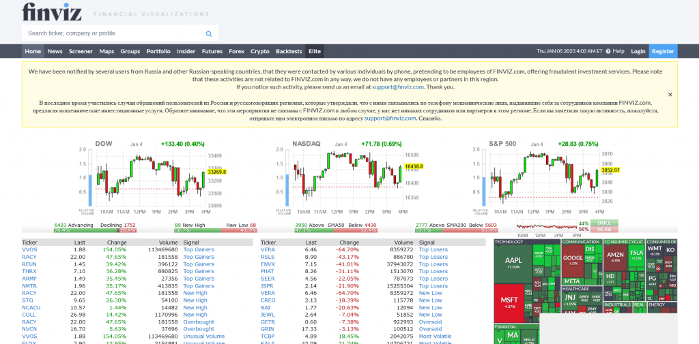Switch to the Maps tab
Screen dimensions: 699x344
coord(106,51)
